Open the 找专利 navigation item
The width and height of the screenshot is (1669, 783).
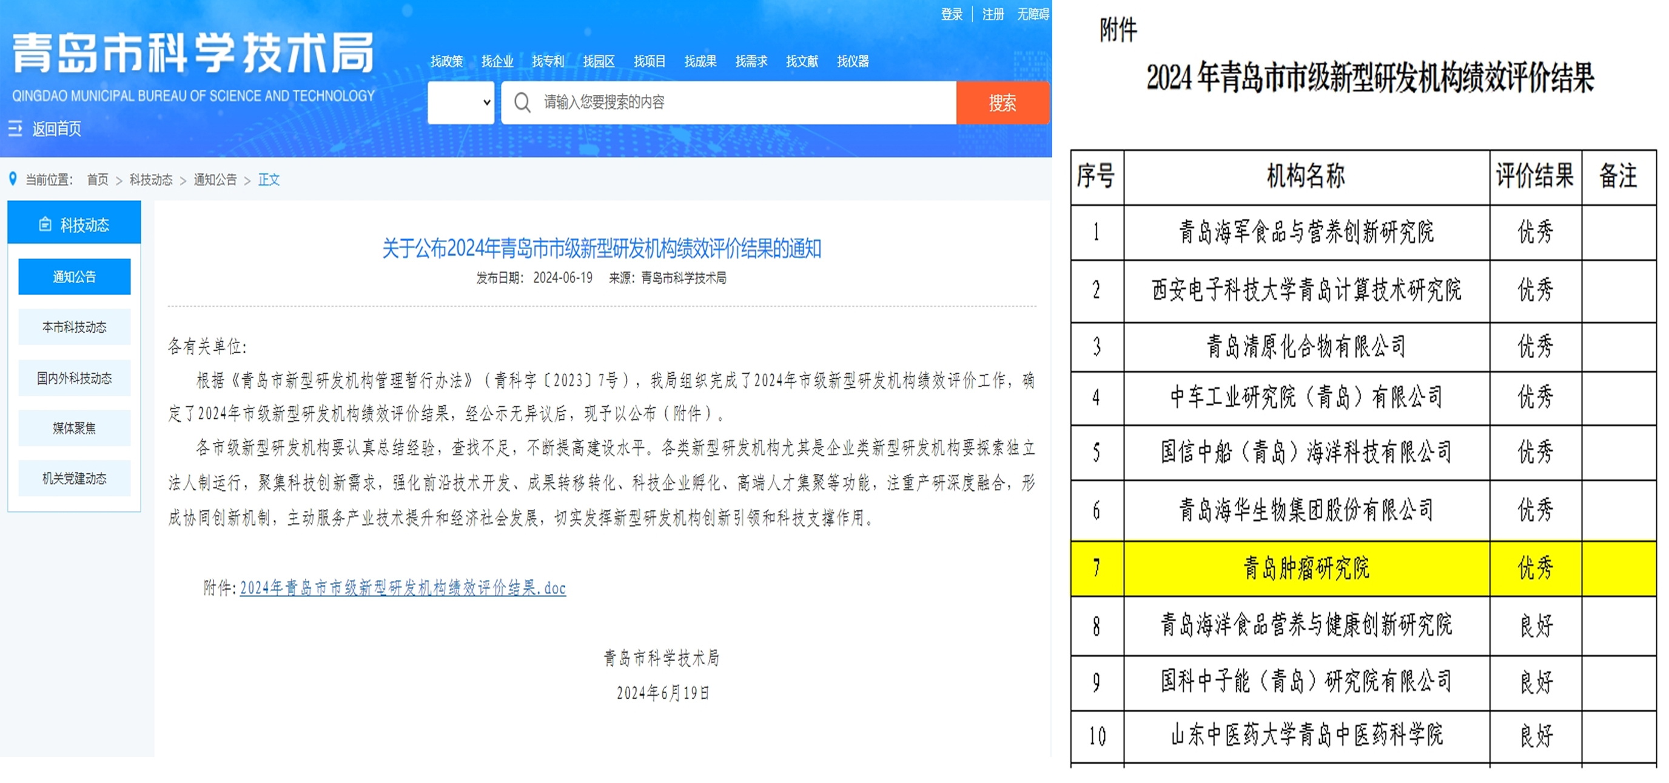548,62
